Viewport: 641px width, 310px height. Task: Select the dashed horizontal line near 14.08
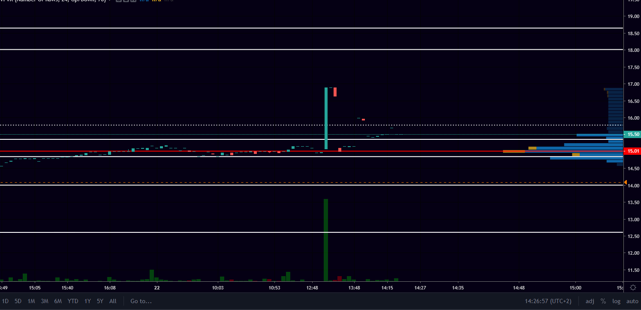[x=311, y=183]
